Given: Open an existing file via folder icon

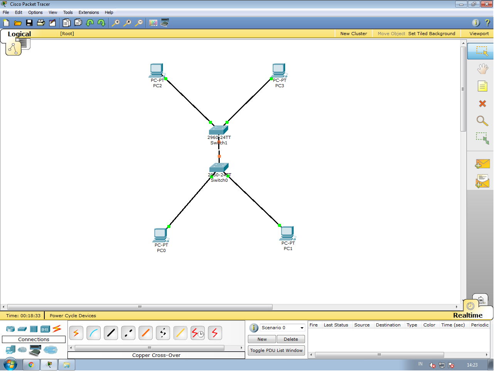Looking at the screenshot, I should coord(18,23).
